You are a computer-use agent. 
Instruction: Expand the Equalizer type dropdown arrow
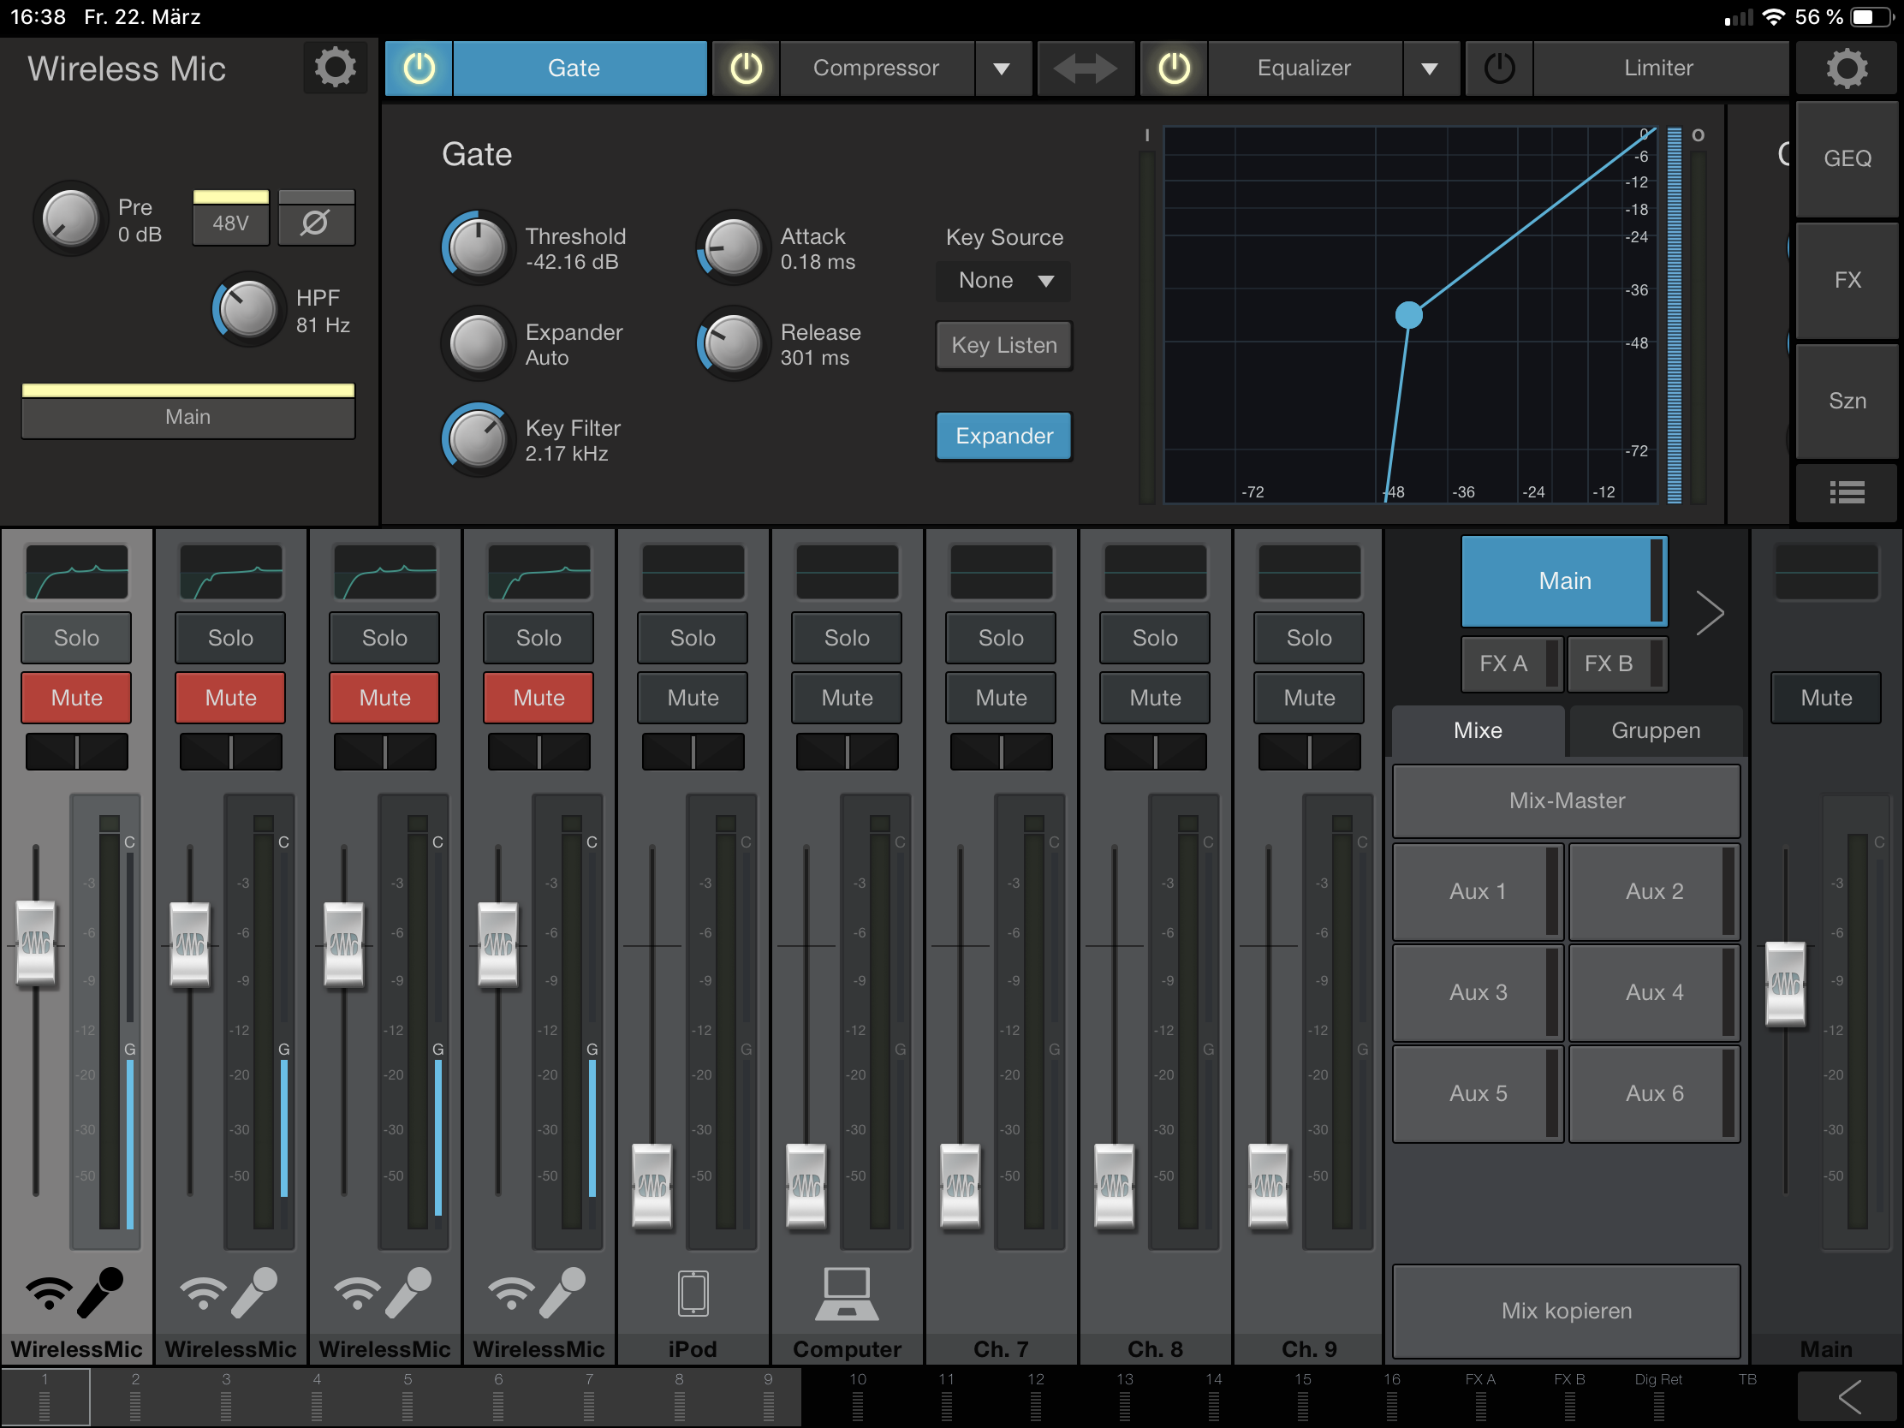point(1429,68)
